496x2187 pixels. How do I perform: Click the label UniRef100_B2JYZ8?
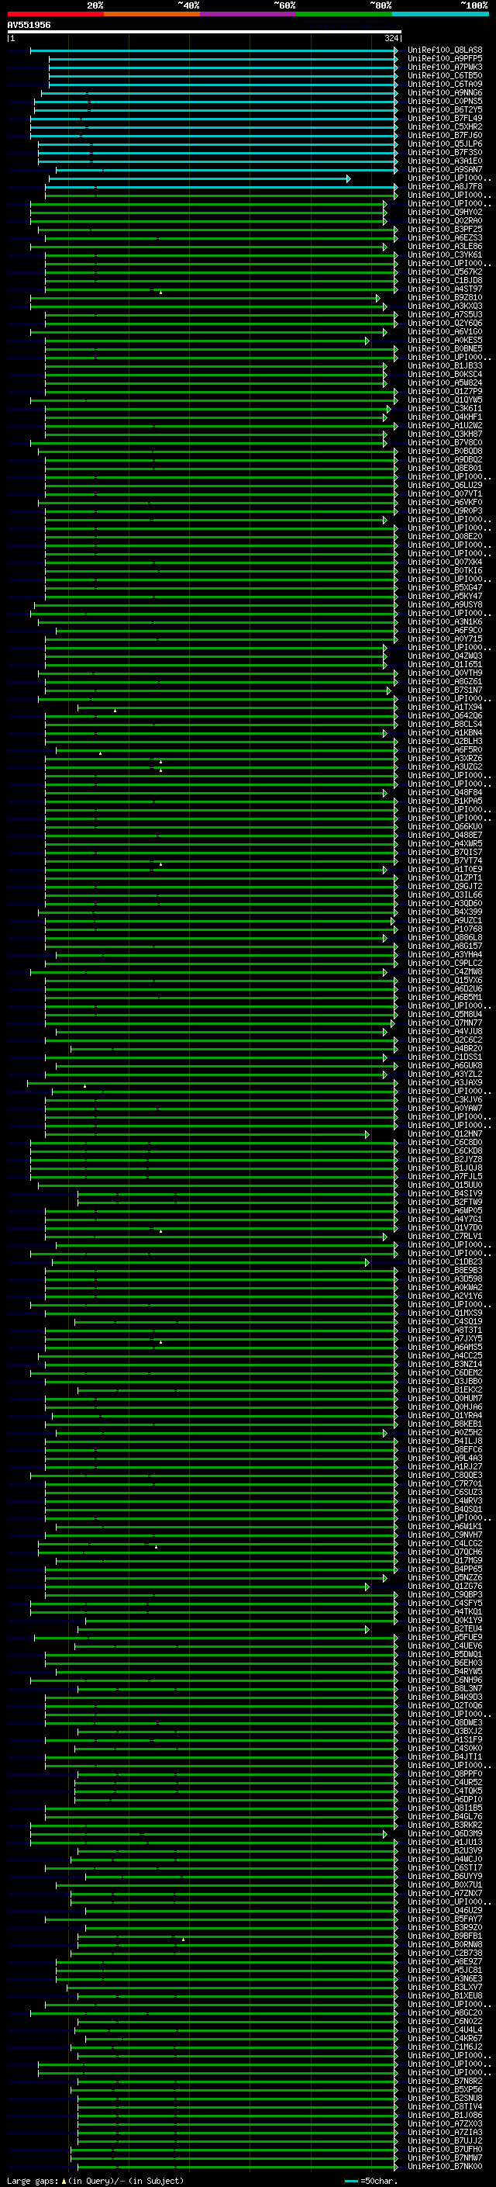[x=445, y=1159]
